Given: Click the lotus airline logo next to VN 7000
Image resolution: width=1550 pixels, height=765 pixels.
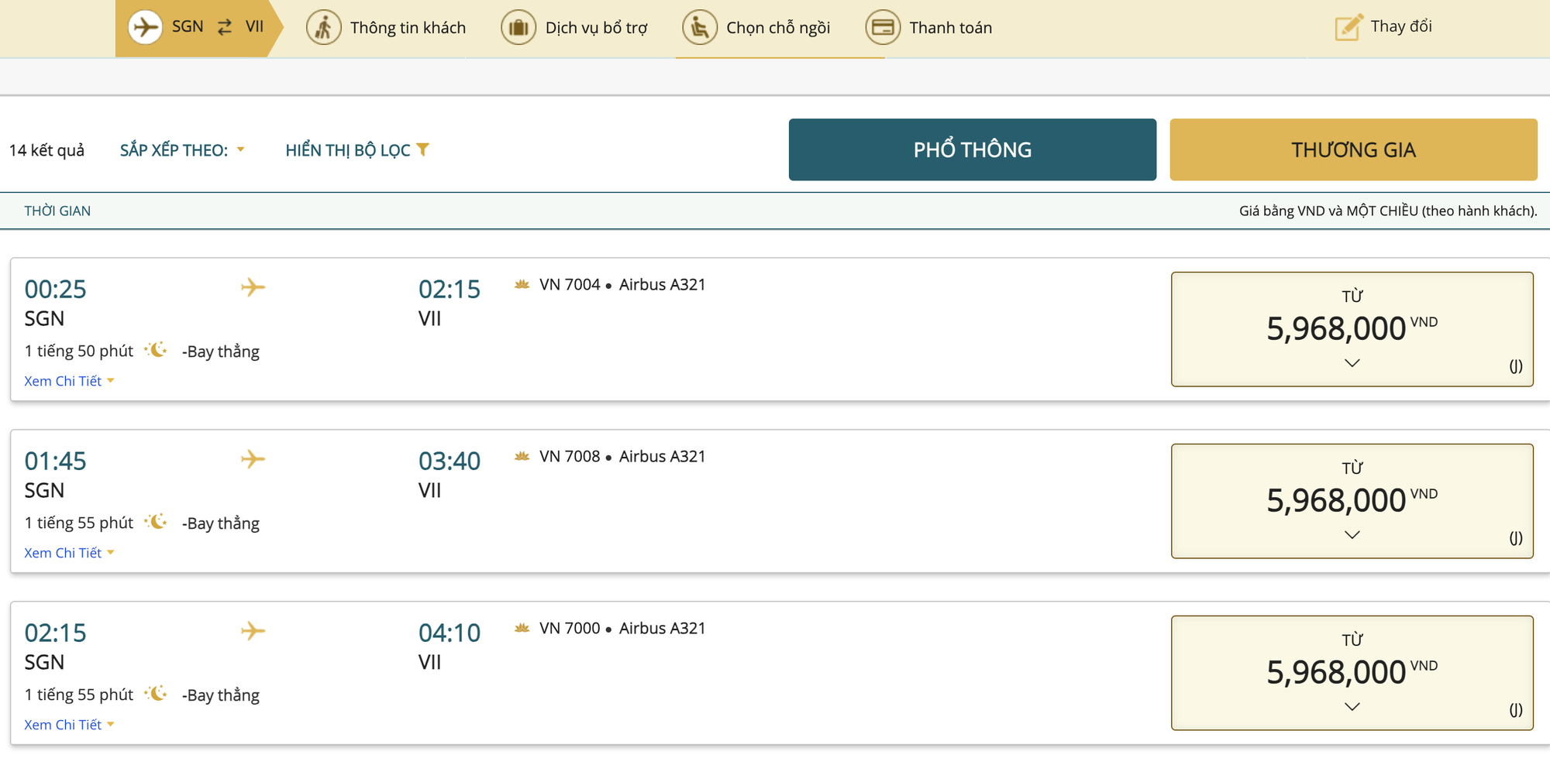Looking at the screenshot, I should coord(522,628).
